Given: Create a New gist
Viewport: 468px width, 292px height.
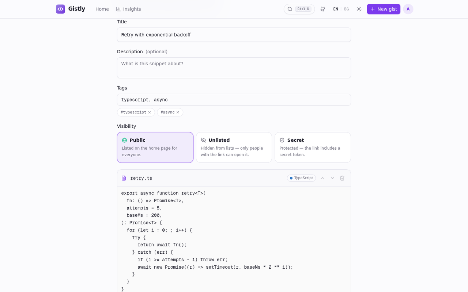Looking at the screenshot, I should [384, 9].
